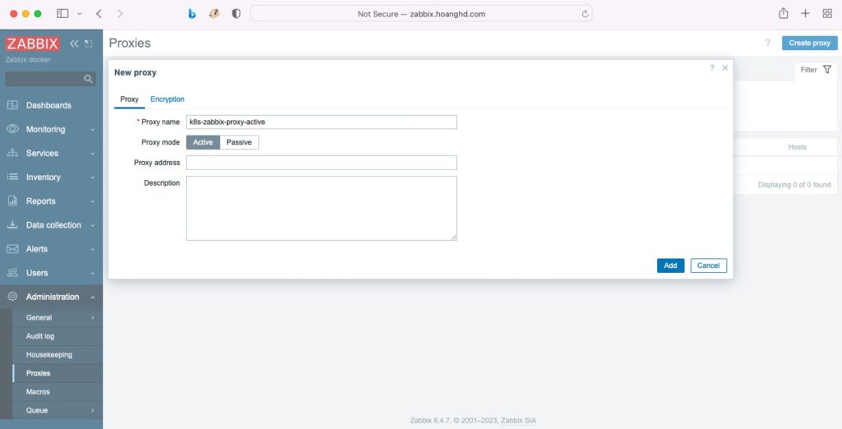Click the Reports icon in sidebar

click(x=12, y=201)
